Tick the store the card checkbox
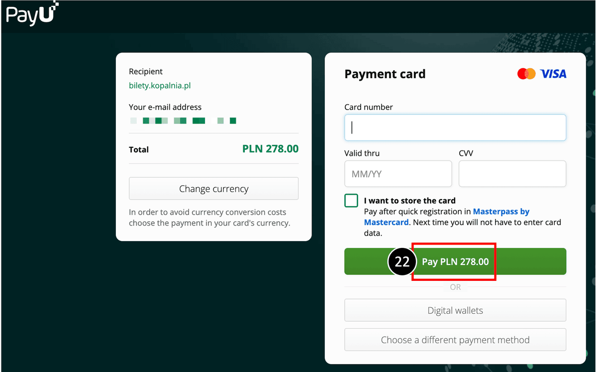Screen dimensions: 597x372 coord(351,201)
